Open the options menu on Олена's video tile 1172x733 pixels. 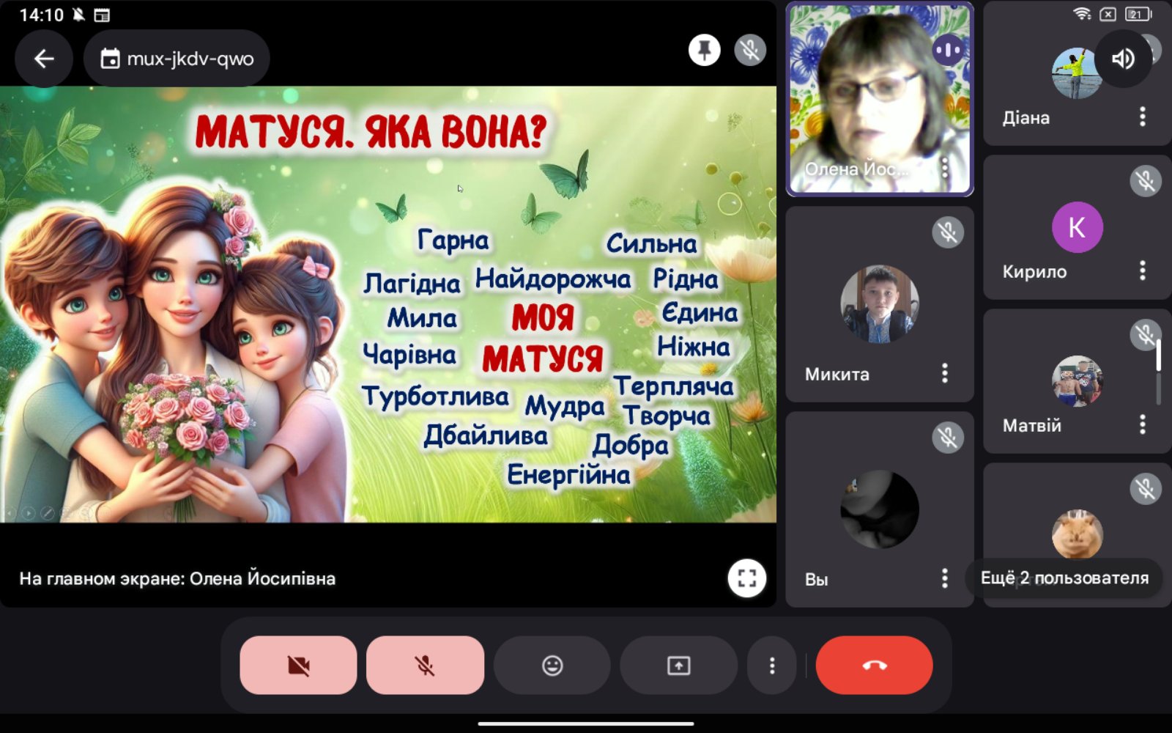[x=945, y=168]
